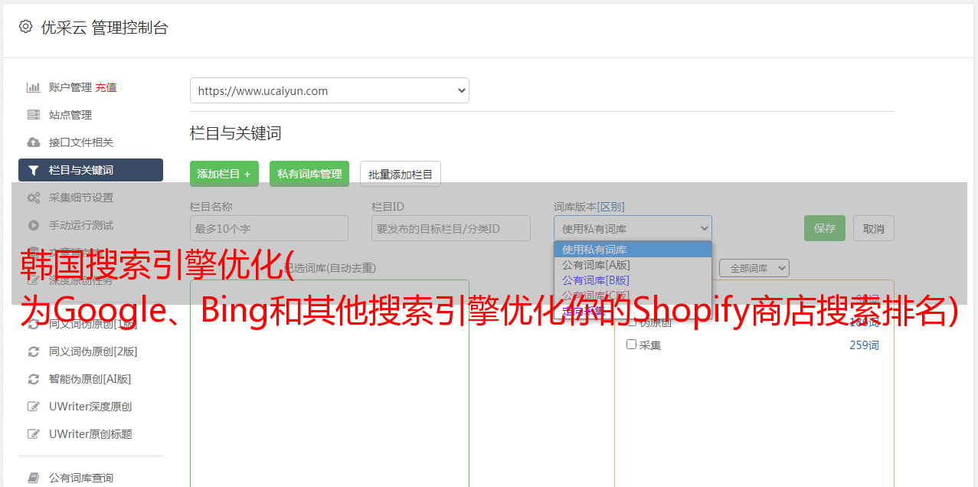Choose the 使用私有词库 option in the list
Image resolution: width=978 pixels, height=487 pixels.
pyautogui.click(x=633, y=250)
